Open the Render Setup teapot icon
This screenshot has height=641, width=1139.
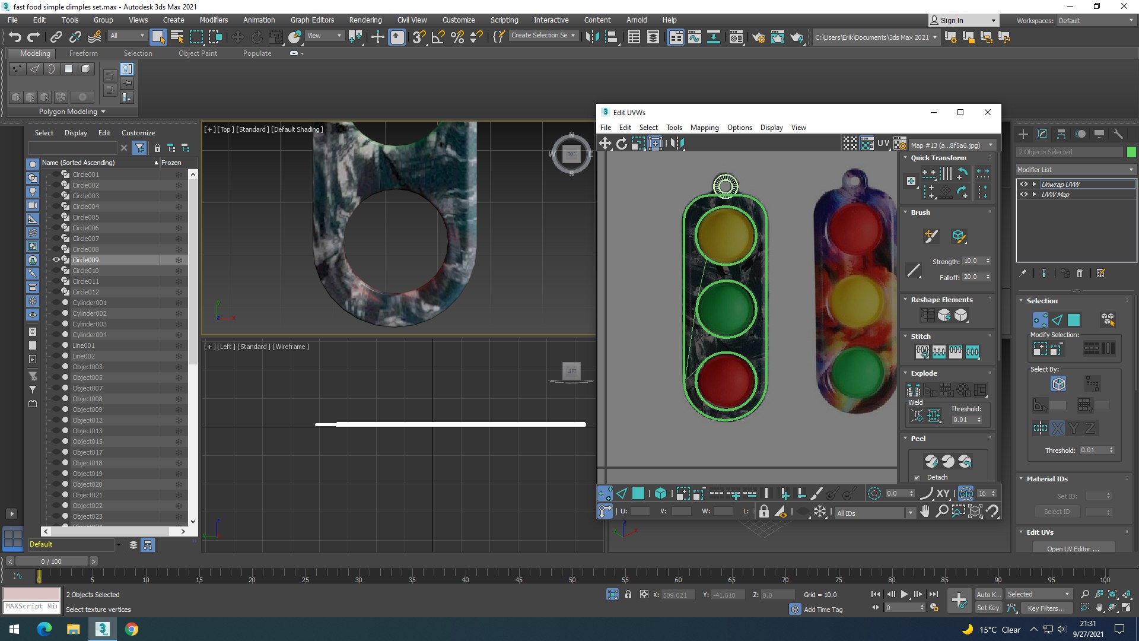(759, 37)
